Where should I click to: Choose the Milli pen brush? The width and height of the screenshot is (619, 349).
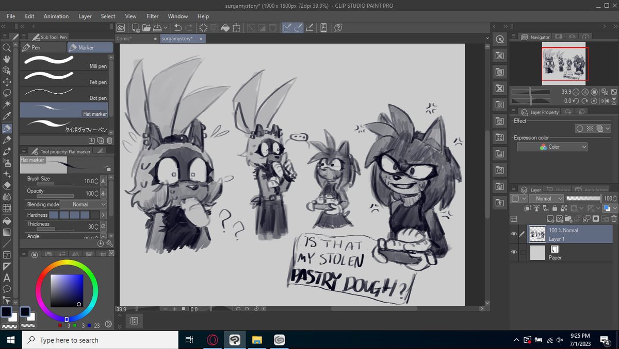point(64,61)
